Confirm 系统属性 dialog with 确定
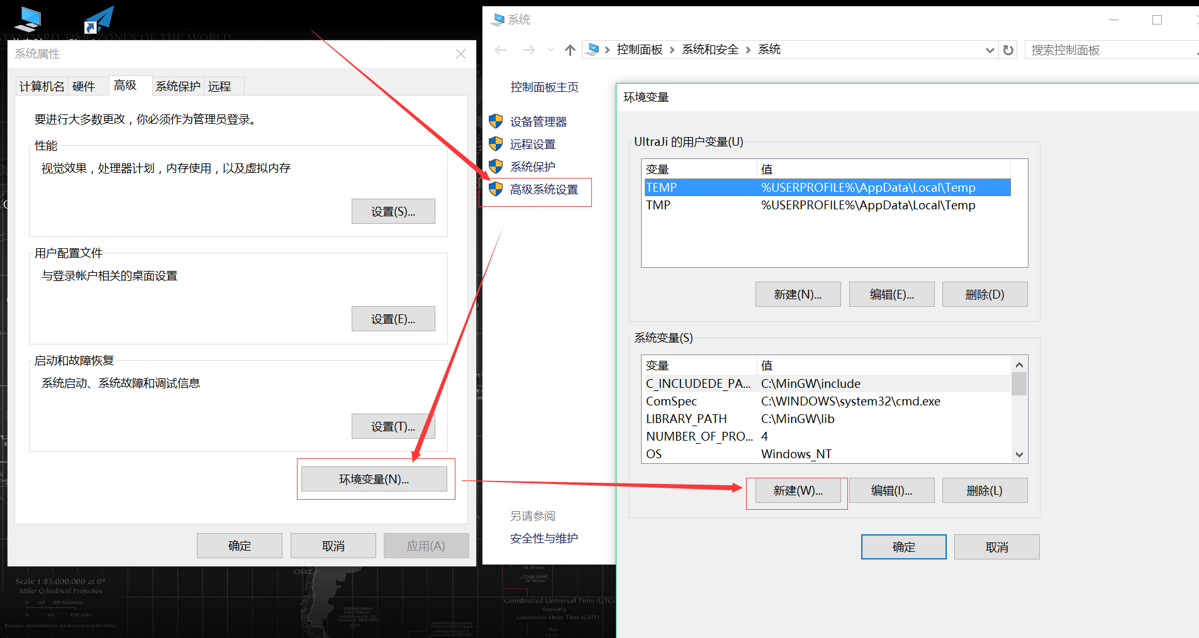This screenshot has width=1199, height=638. pyautogui.click(x=240, y=546)
